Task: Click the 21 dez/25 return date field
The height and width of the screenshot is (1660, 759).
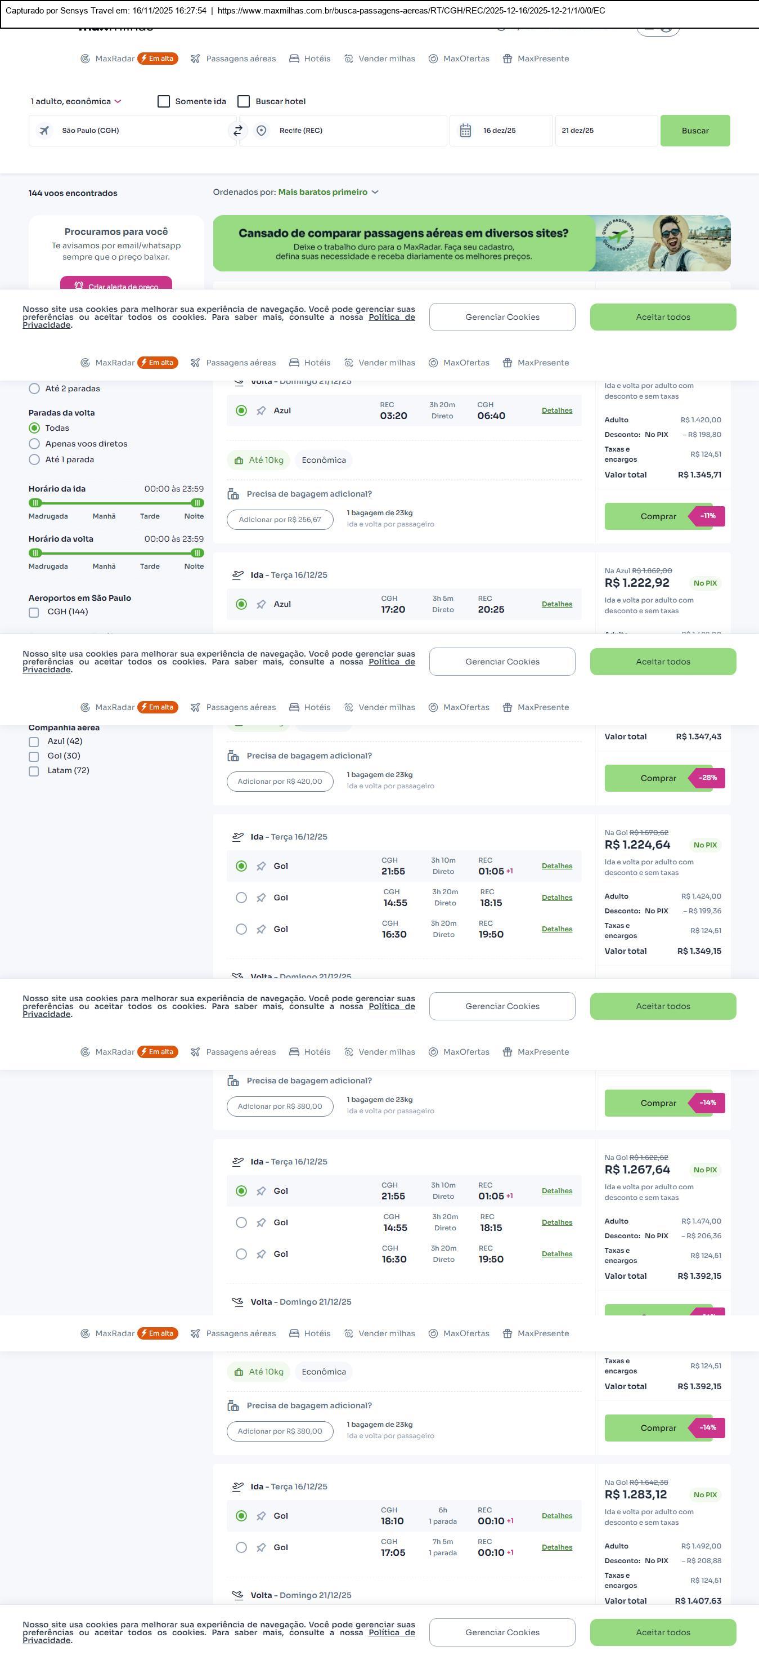Action: pyautogui.click(x=605, y=131)
